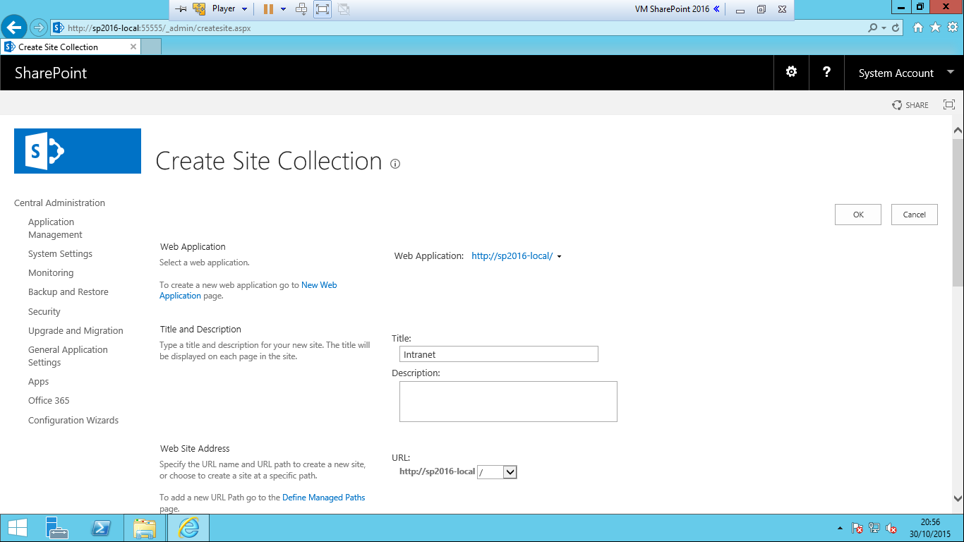The height and width of the screenshot is (542, 964).
Task: Go to Application Management
Action: pyautogui.click(x=55, y=228)
